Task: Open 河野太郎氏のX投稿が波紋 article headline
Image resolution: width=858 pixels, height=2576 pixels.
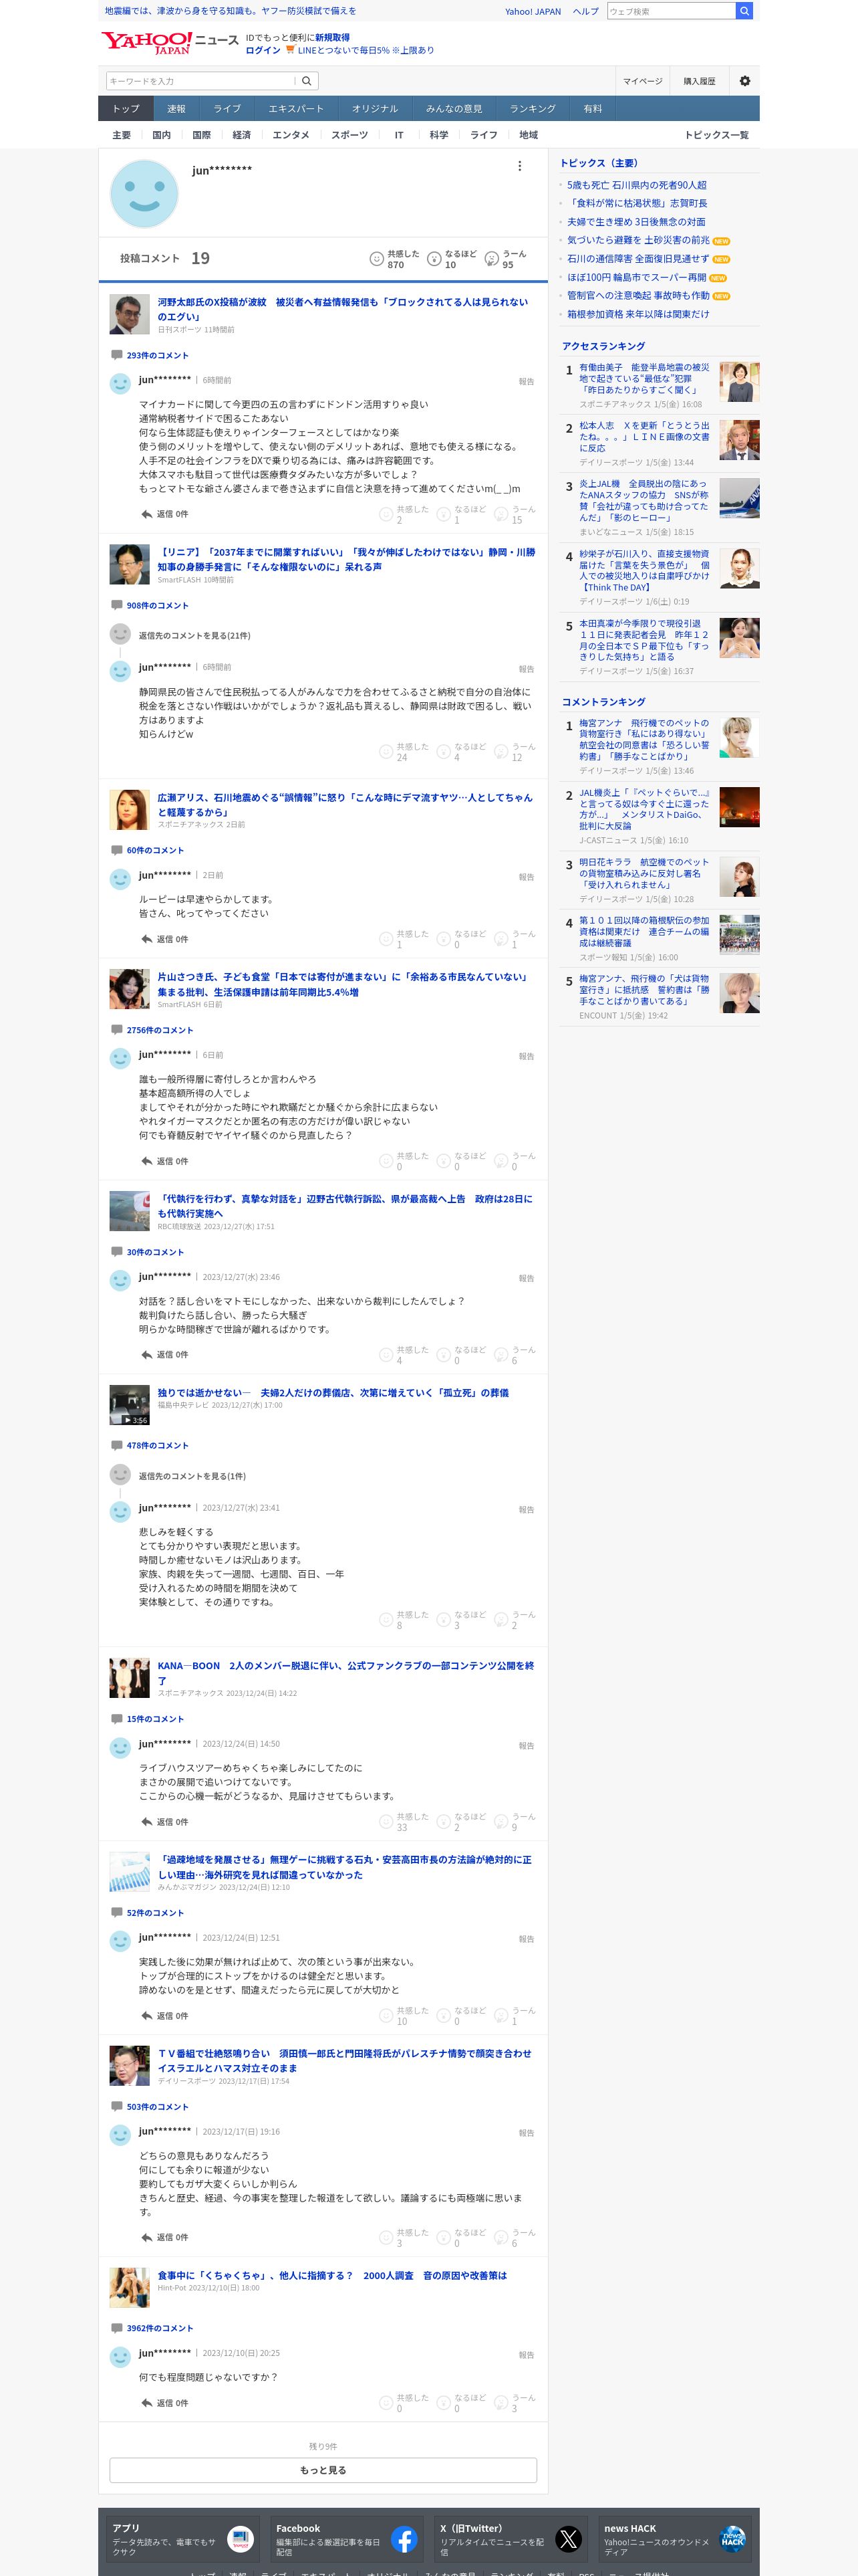Action: (343, 309)
